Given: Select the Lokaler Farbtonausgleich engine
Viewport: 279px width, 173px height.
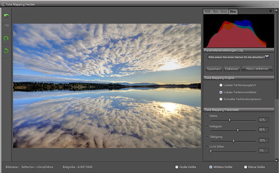Looking at the screenshot, I should click(x=221, y=85).
